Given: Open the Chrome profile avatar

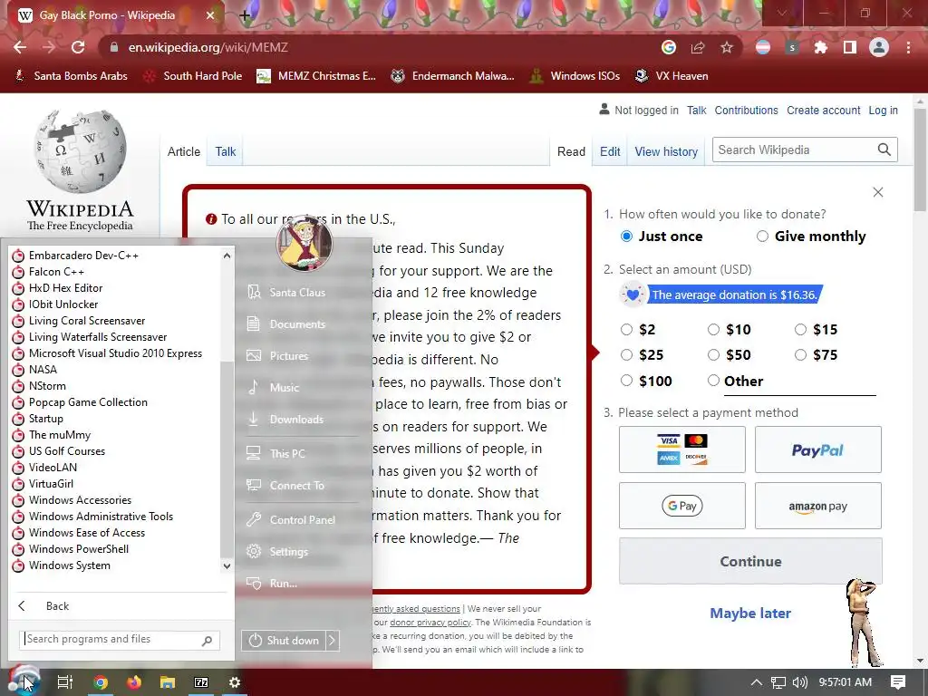Looking at the screenshot, I should (879, 47).
